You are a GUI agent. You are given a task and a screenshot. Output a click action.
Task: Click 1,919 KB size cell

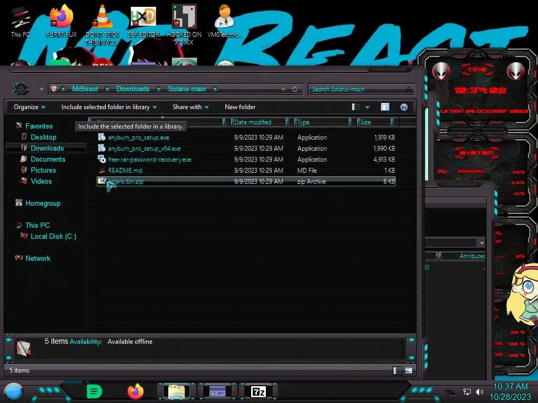pos(384,137)
